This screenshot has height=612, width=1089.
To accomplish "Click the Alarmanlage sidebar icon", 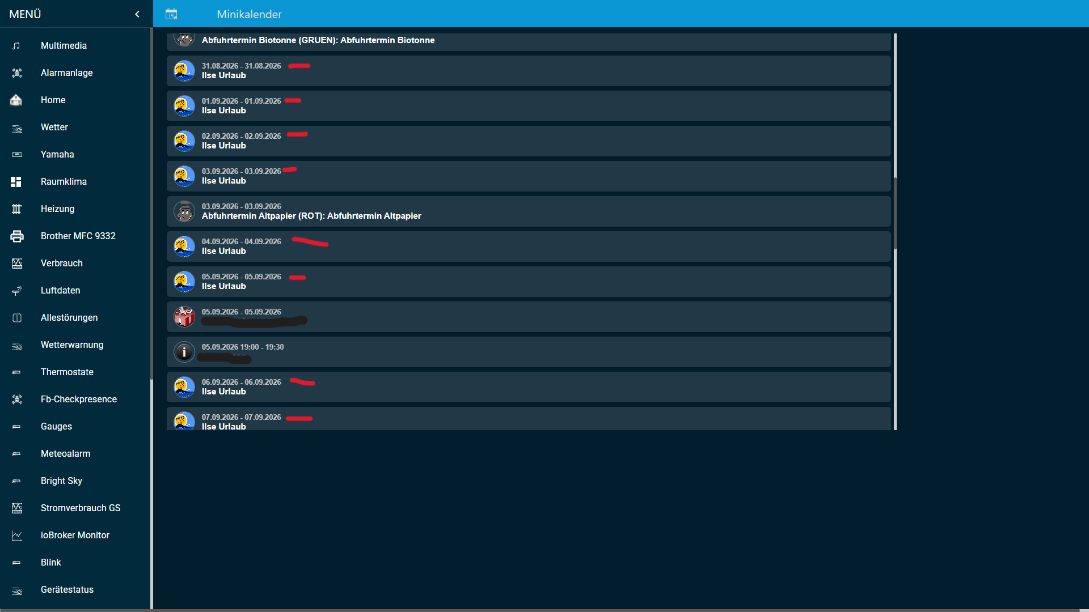I will tap(17, 73).
